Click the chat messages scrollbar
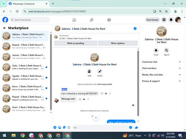 pos(138,83)
